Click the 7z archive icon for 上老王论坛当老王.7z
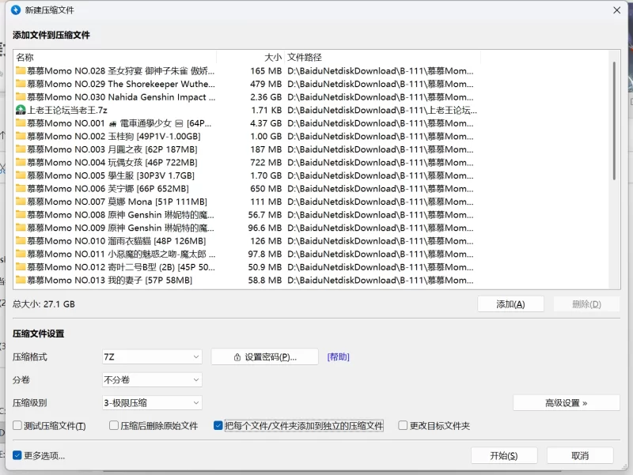 (21, 110)
